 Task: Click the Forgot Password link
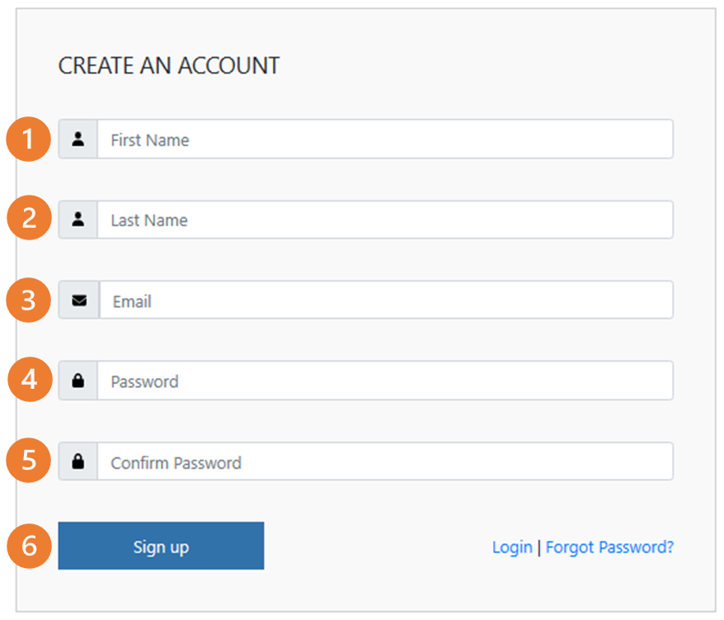point(609,547)
